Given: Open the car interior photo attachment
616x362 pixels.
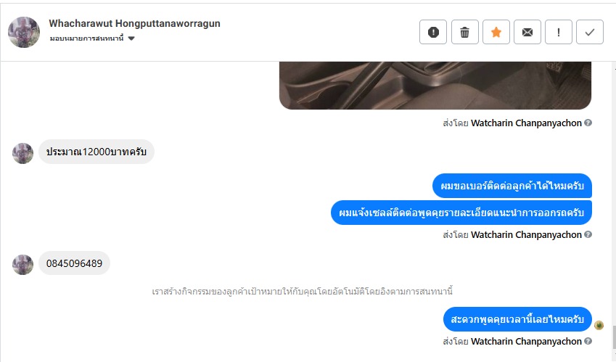Looking at the screenshot, I should (x=435, y=85).
